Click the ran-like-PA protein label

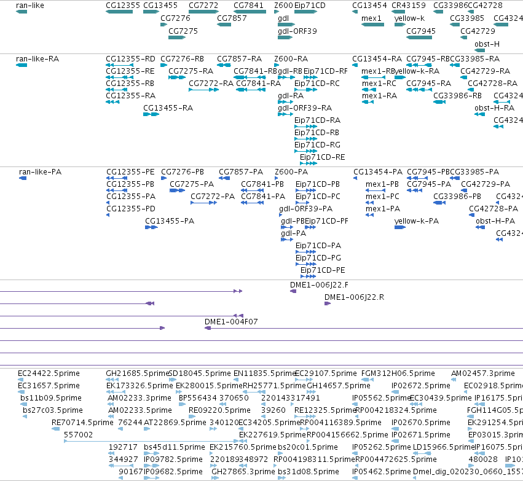[41, 172]
